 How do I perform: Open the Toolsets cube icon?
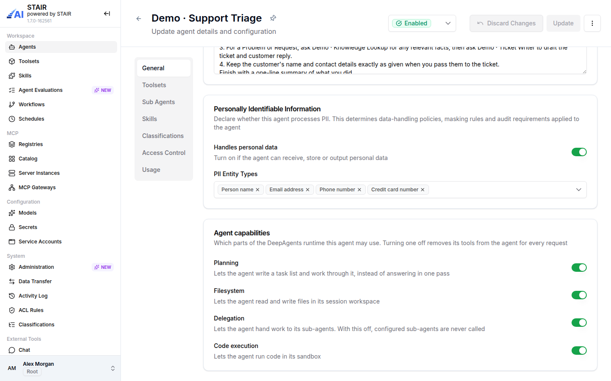pos(12,61)
